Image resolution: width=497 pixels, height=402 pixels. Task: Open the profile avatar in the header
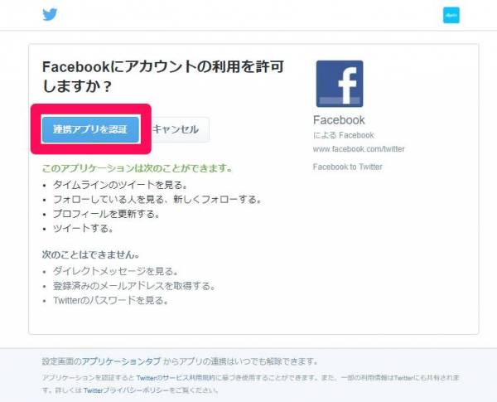coord(451,15)
